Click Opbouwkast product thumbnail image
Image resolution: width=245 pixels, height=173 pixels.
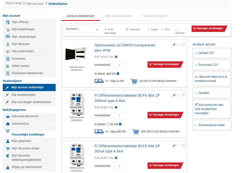click(x=77, y=54)
